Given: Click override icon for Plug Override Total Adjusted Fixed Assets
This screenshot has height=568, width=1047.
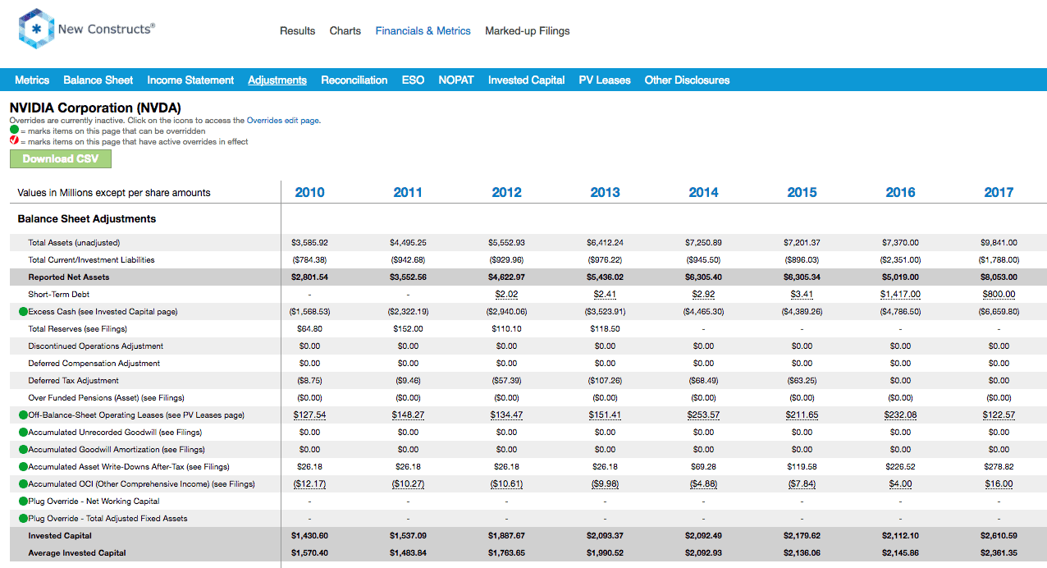Looking at the screenshot, I should click(23, 519).
